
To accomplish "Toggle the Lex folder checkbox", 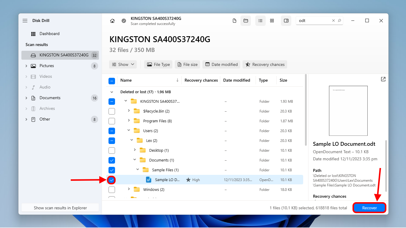I will pyautogui.click(x=112, y=141).
